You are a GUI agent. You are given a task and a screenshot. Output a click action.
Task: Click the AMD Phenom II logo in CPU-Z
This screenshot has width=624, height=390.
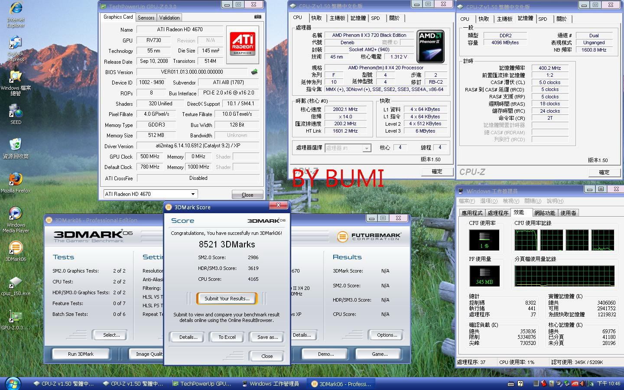430,46
